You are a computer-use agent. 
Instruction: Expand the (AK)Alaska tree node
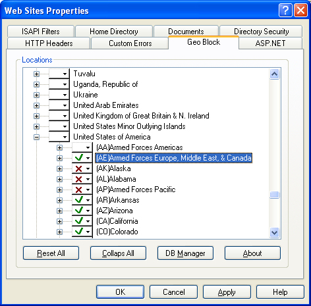point(59,169)
